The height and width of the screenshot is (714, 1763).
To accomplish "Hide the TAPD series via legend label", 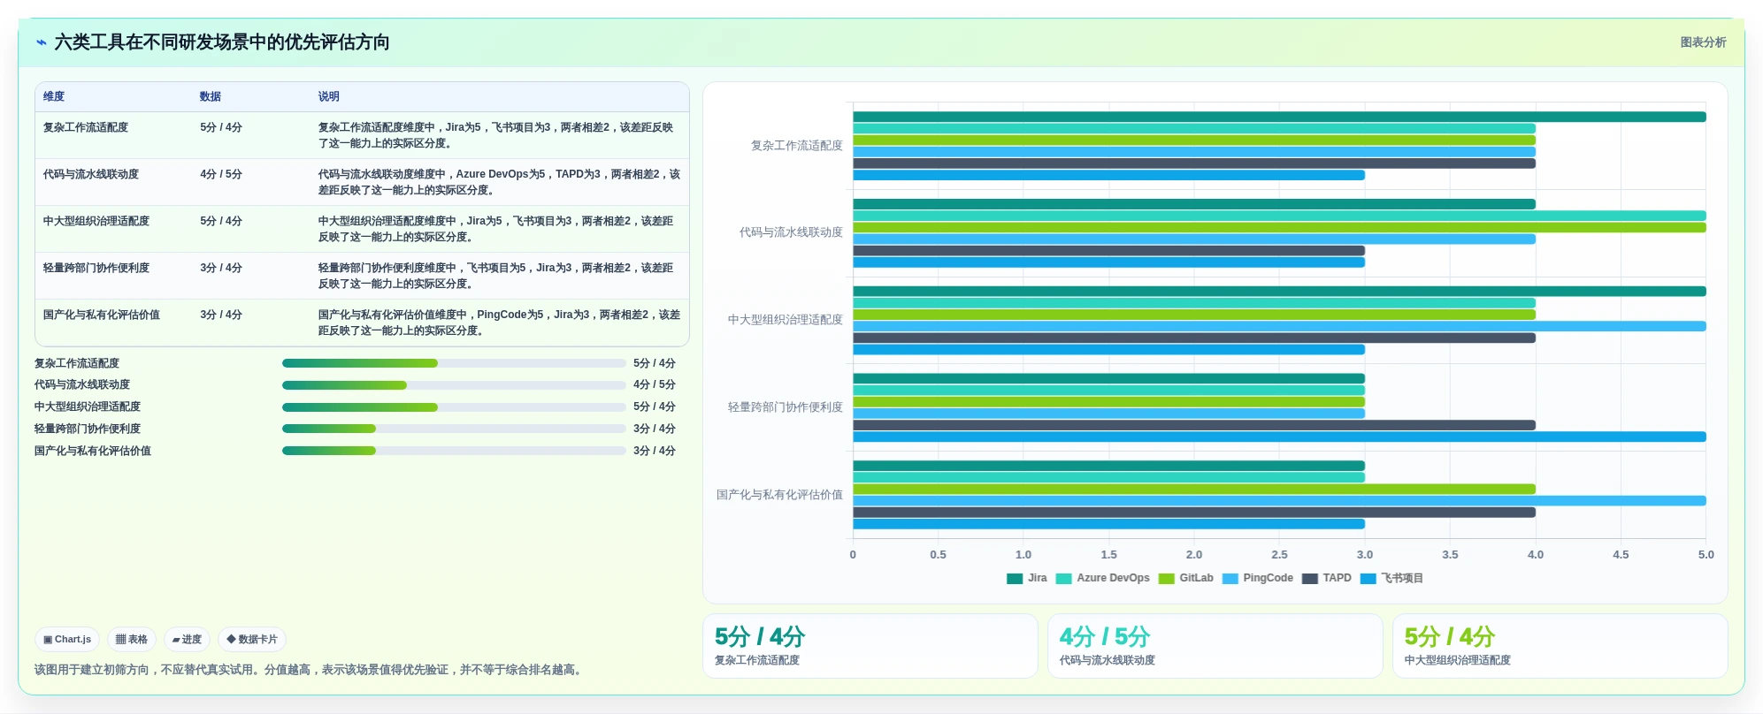I will [1337, 578].
